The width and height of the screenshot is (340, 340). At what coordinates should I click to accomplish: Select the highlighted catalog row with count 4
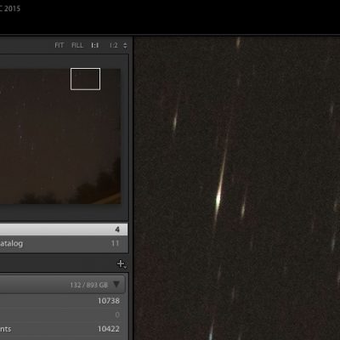(x=64, y=229)
